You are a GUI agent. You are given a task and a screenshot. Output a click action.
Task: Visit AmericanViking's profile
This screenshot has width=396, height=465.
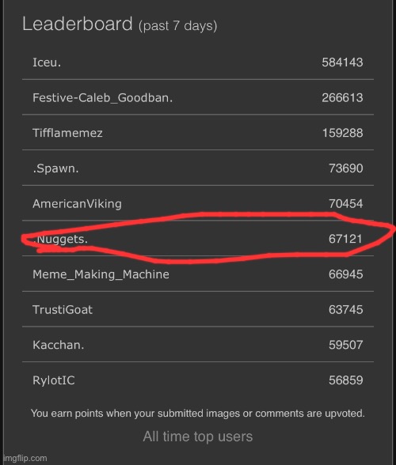(77, 204)
